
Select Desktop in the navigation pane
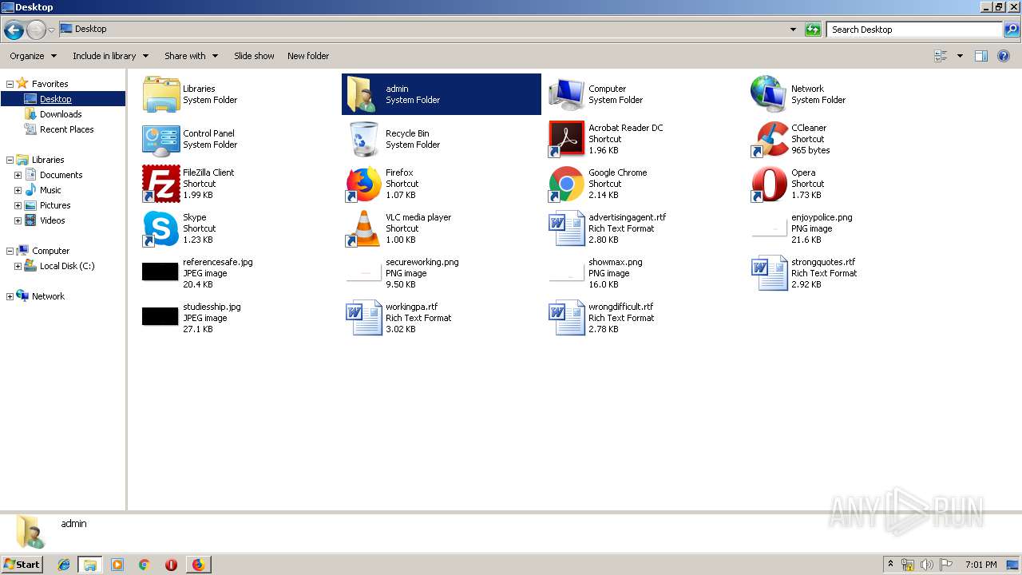point(55,99)
